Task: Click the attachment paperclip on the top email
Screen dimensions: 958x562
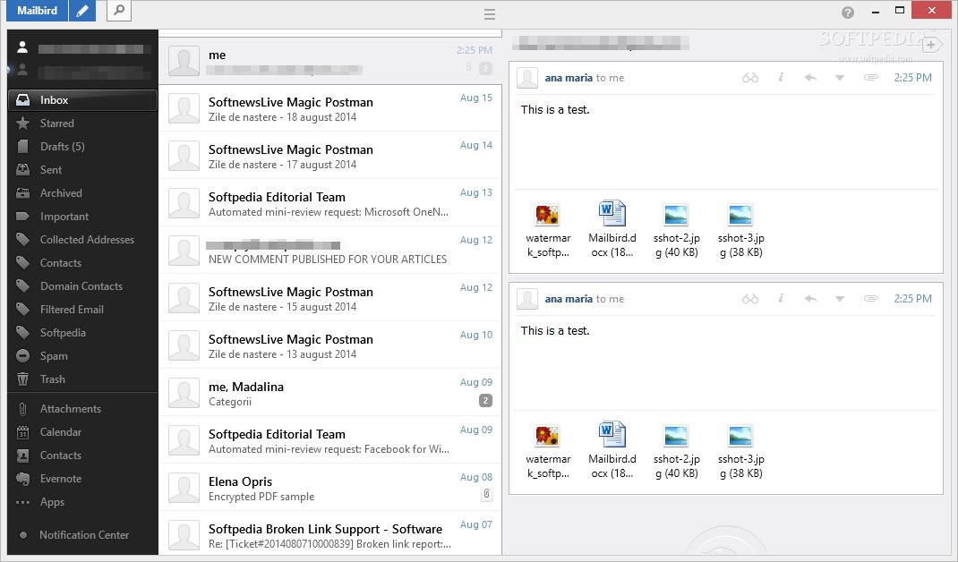Action: (x=870, y=78)
